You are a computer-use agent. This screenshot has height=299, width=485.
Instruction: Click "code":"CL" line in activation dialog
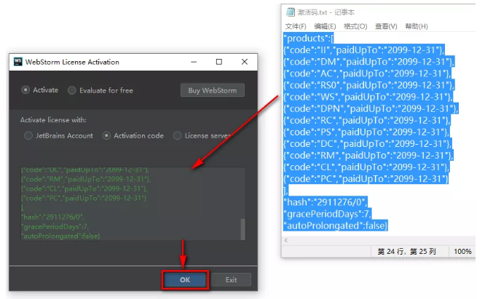click(84, 188)
